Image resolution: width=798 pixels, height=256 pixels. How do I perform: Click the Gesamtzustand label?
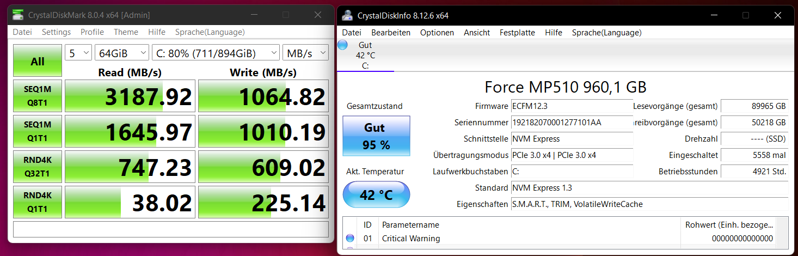pos(375,106)
